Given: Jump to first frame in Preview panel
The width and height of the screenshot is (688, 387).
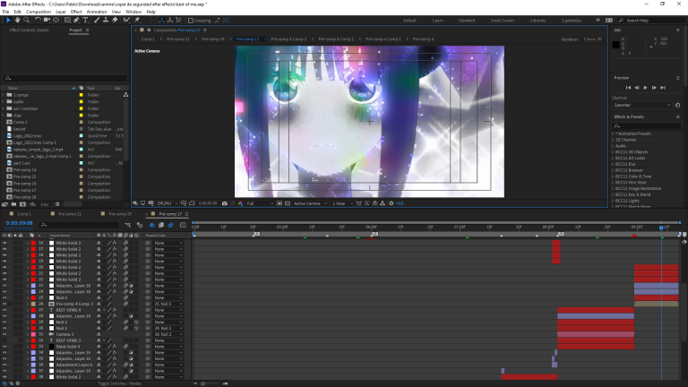Looking at the screenshot, I should [628, 88].
